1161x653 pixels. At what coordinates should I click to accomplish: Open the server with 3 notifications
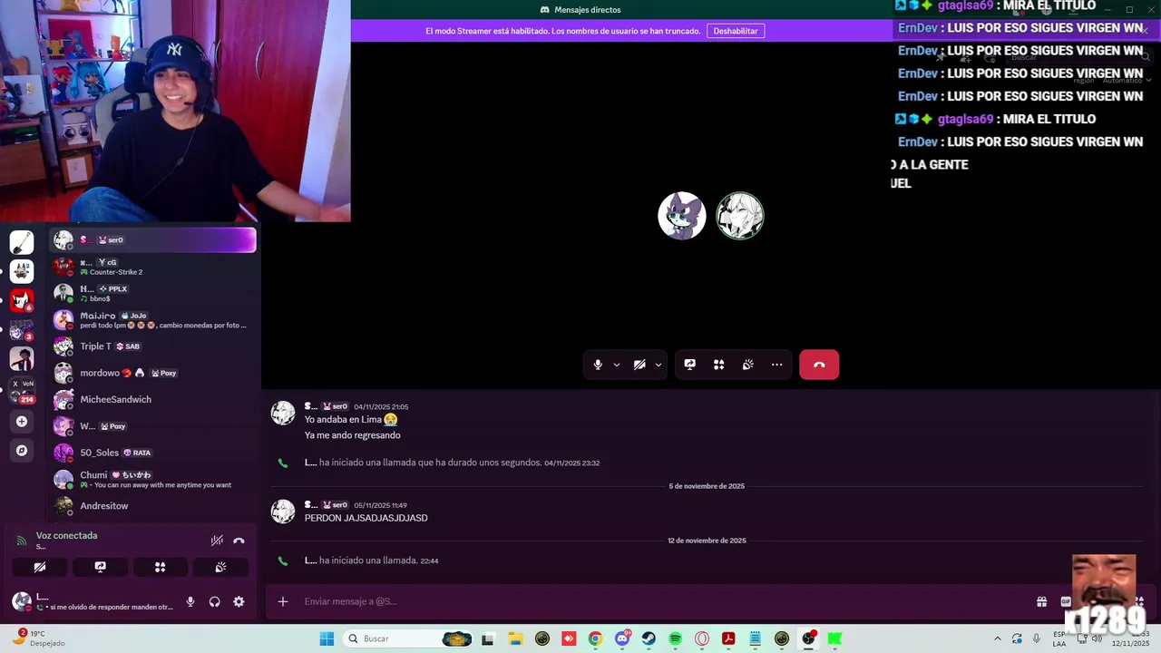pyautogui.click(x=22, y=329)
